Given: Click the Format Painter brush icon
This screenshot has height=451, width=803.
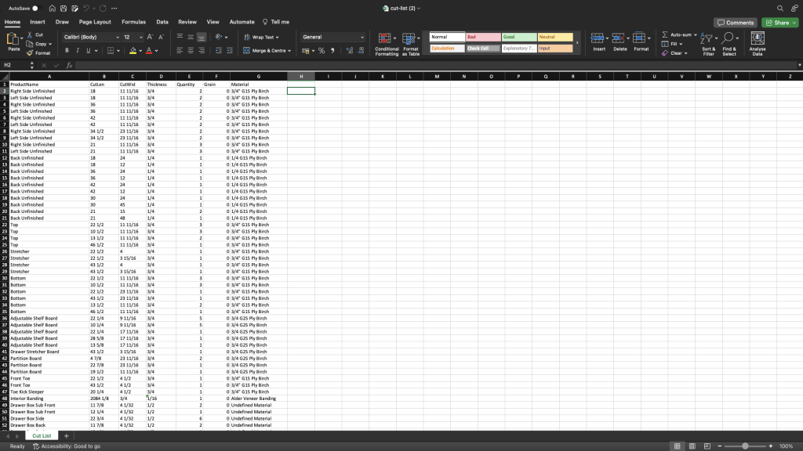Looking at the screenshot, I should pyautogui.click(x=30, y=52).
